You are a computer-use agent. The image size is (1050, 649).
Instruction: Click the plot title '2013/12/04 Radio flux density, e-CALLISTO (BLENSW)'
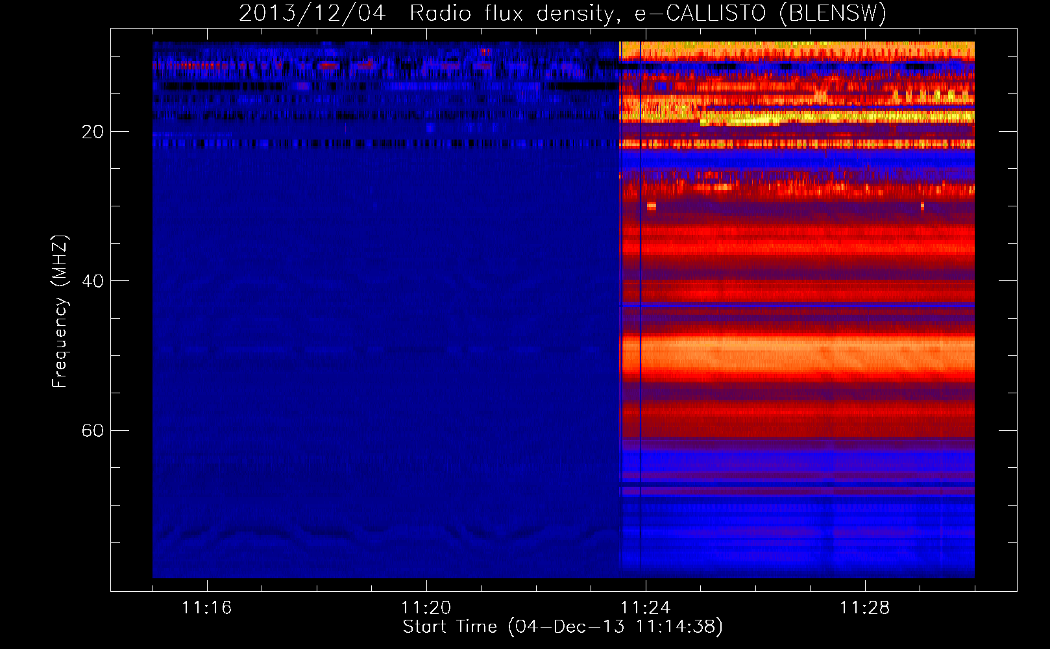click(x=563, y=13)
